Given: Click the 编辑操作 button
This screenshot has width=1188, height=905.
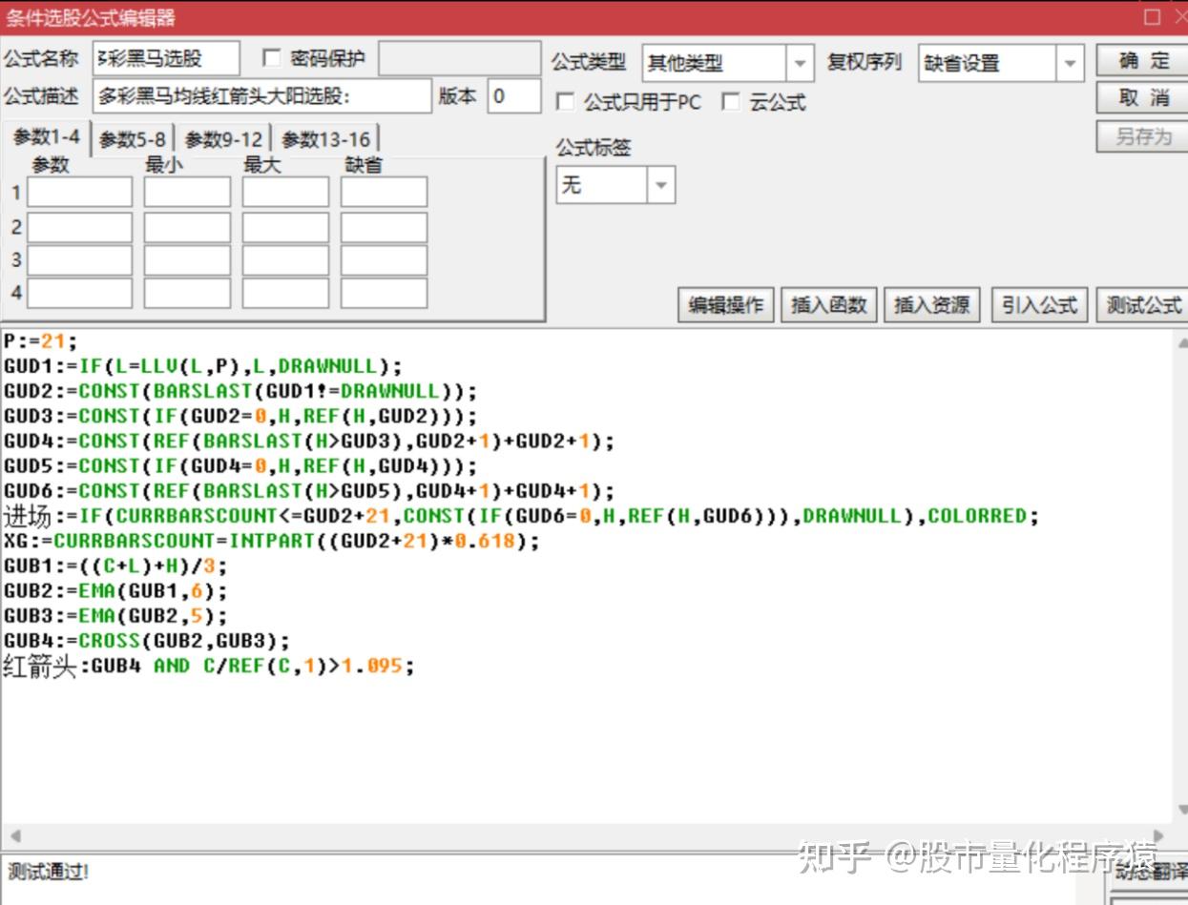Looking at the screenshot, I should tap(726, 305).
